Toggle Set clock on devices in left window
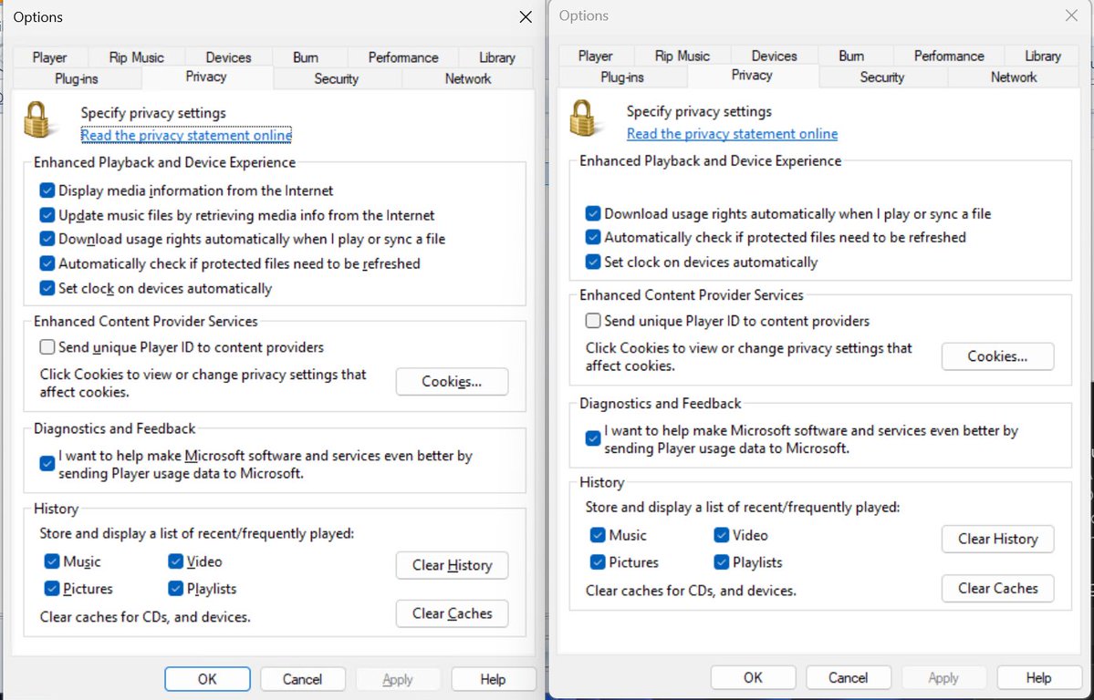 tap(47, 288)
